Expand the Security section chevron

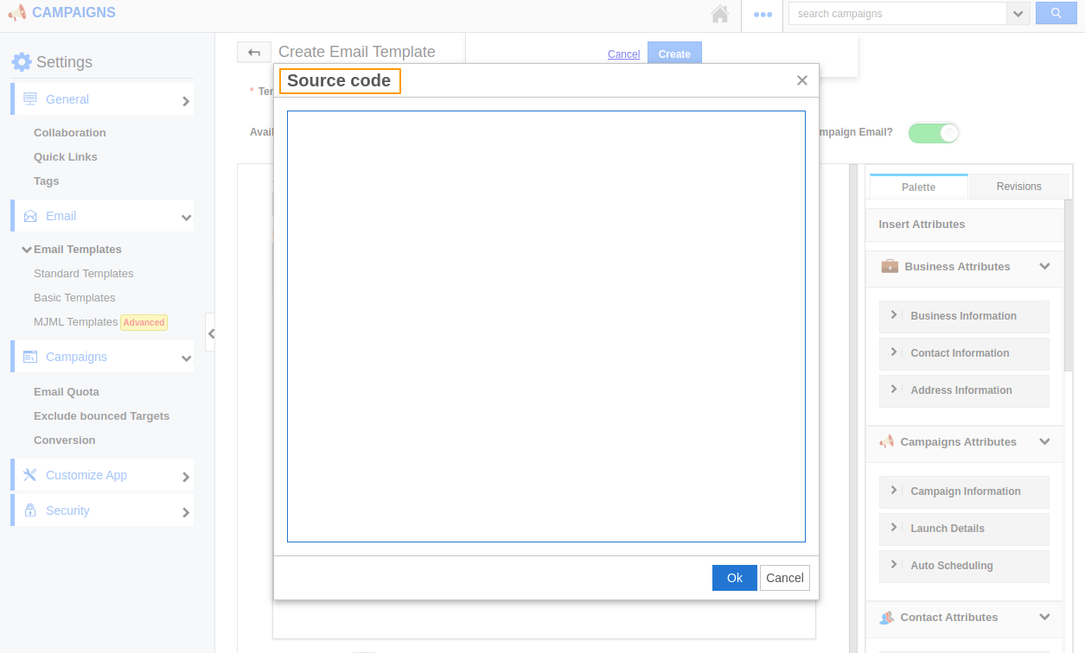coord(185,512)
